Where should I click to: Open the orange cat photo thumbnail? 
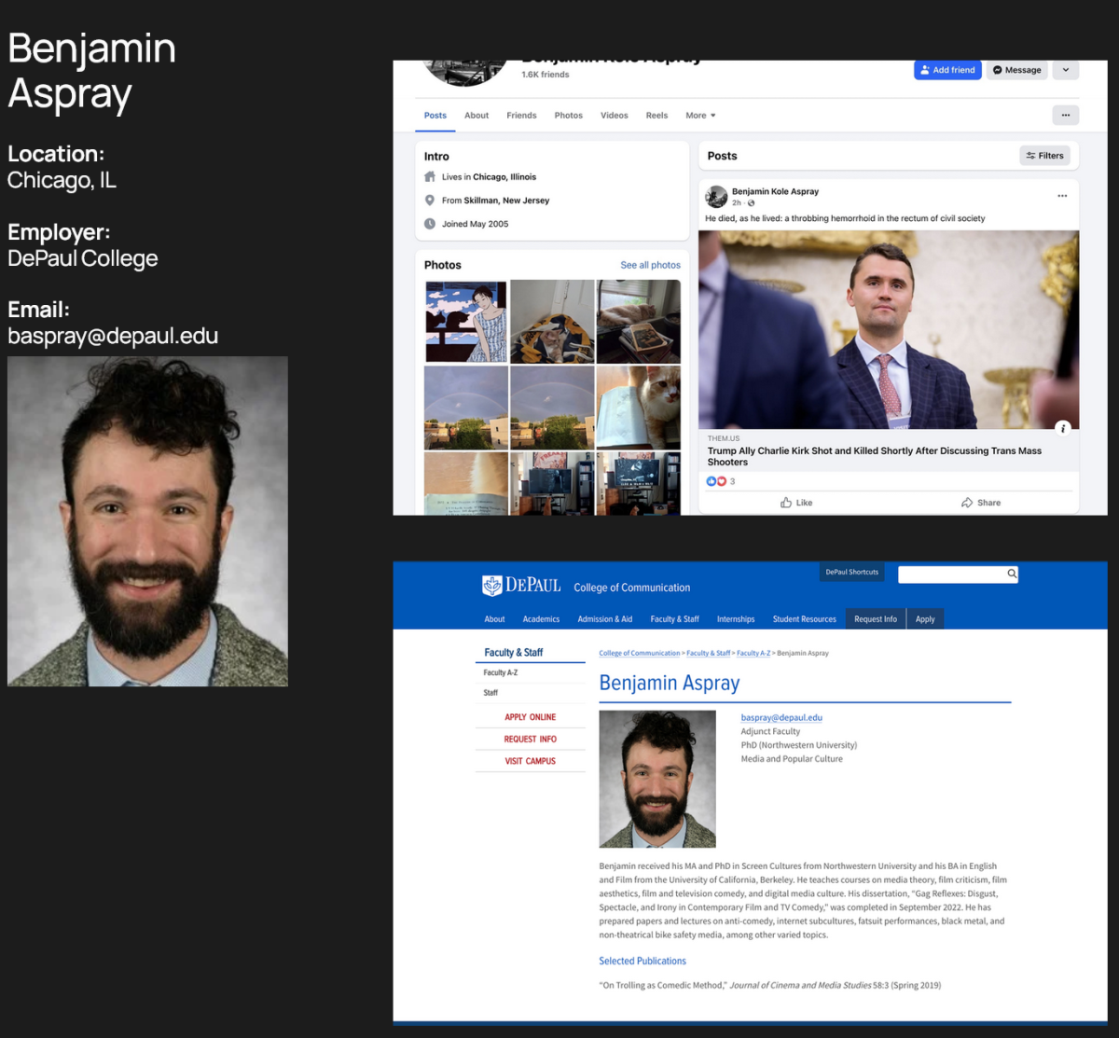639,408
